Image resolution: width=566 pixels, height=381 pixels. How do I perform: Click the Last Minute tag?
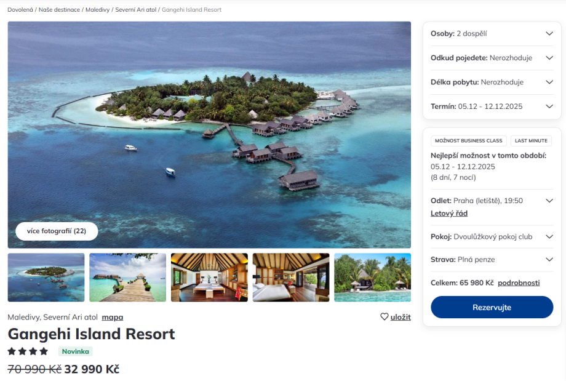point(531,141)
